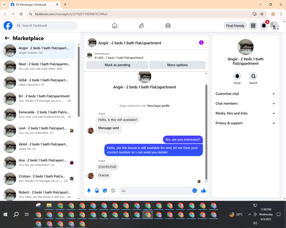The height and width of the screenshot is (228, 286).
Task: Show hidden system tray icons chevron
Action: point(249,214)
